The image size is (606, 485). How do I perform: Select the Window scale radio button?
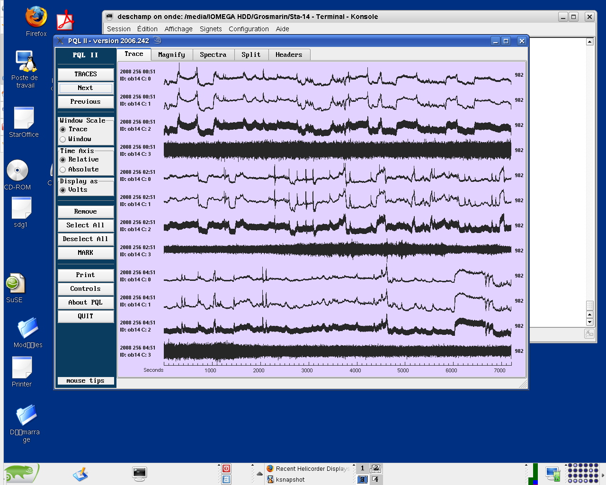[63, 139]
